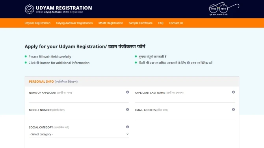
Task: Click info icon in Hindi instruction bullet
Action: [x=188, y=63]
